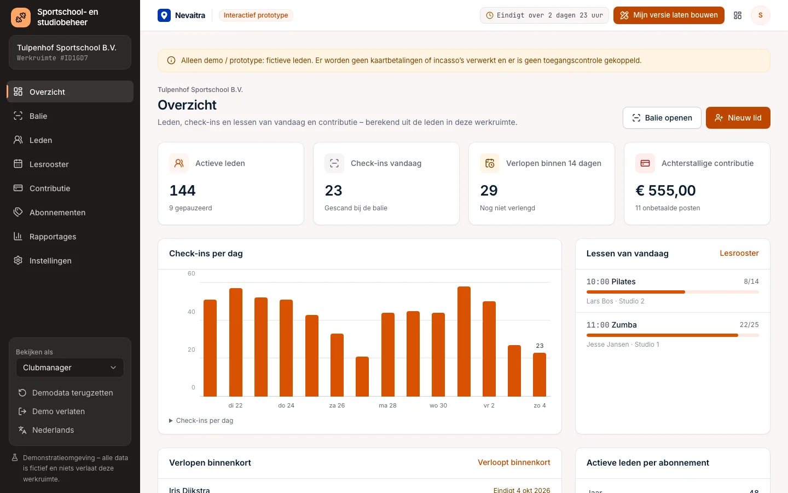The width and height of the screenshot is (788, 493).
Task: Click the Zumba capacity progress bar
Action: coord(673,335)
